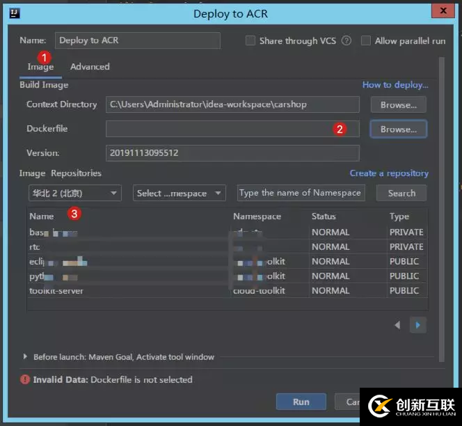Viewport: 462px width, 426px height.
Task: Click the empty Dockerfile path field
Action: 232,129
